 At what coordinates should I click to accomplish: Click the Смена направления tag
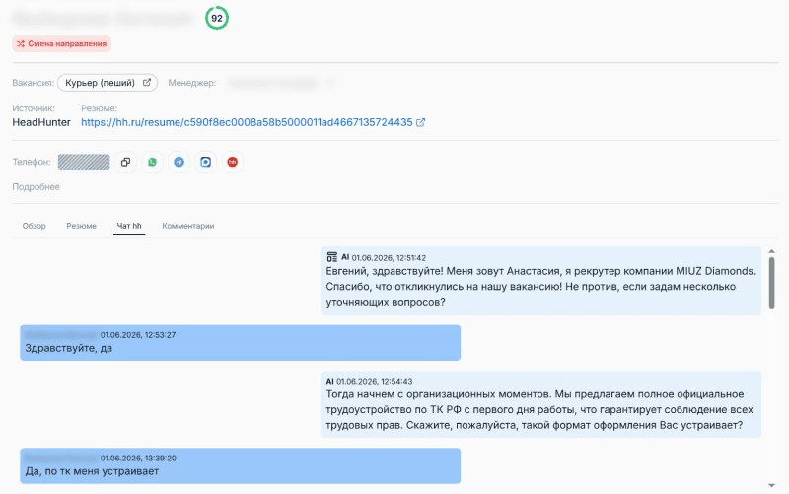[x=61, y=43]
